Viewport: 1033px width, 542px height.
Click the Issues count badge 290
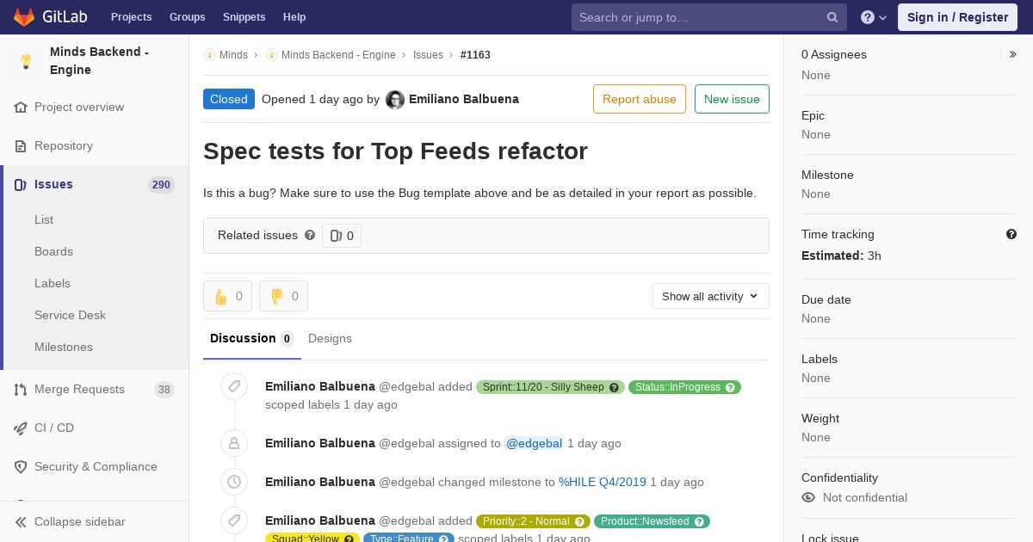coord(161,185)
